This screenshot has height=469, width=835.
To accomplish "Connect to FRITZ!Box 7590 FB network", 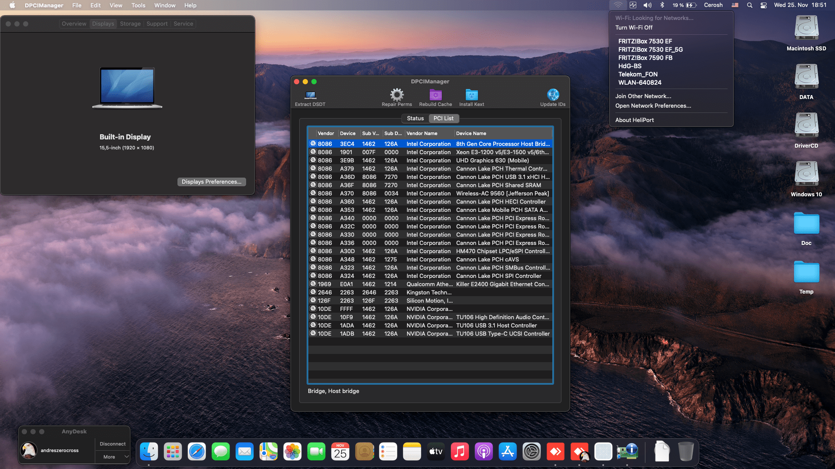I will [645, 57].
